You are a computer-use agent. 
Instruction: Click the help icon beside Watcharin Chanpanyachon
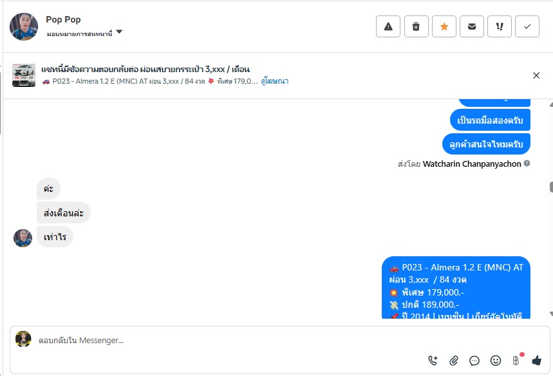click(x=527, y=164)
